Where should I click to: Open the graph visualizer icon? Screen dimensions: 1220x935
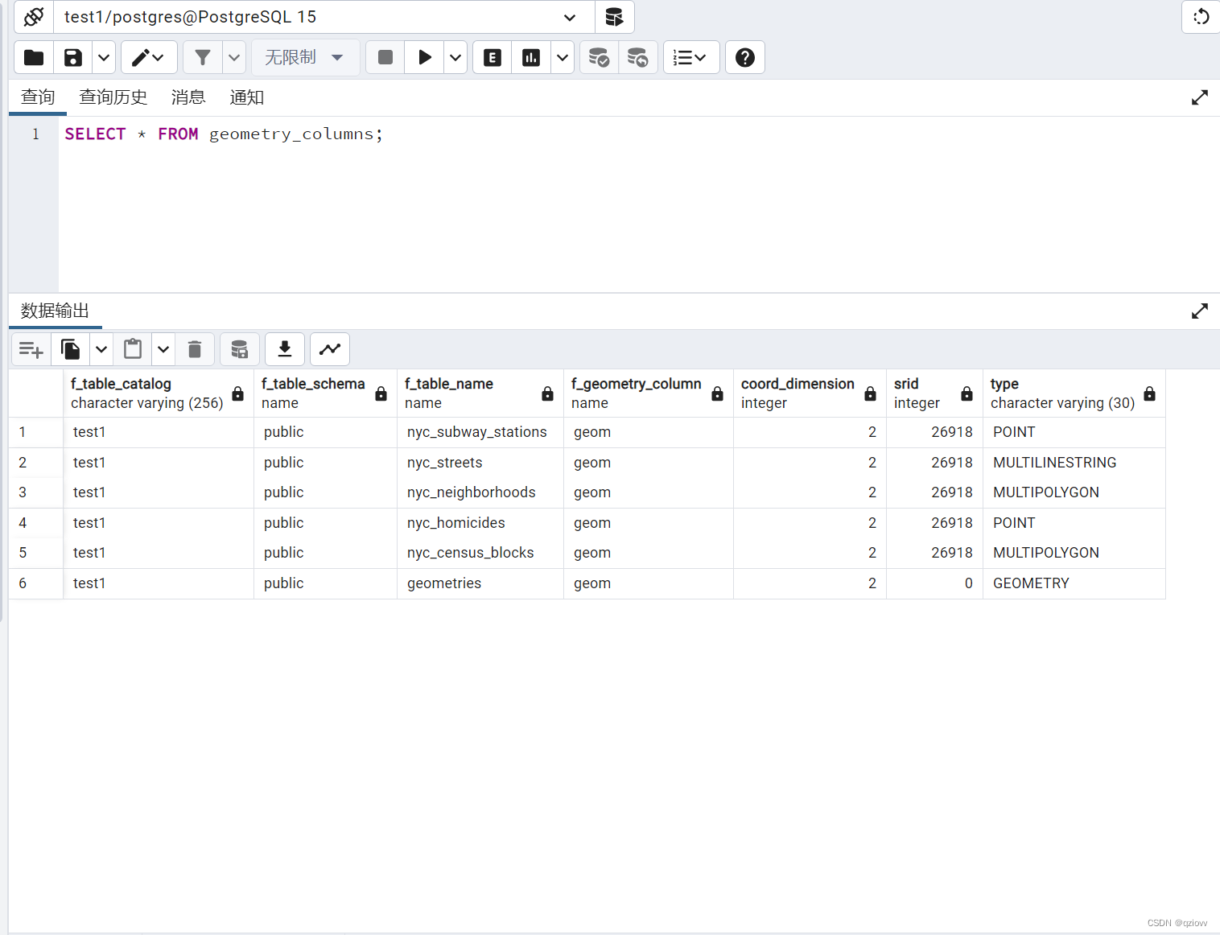[330, 348]
